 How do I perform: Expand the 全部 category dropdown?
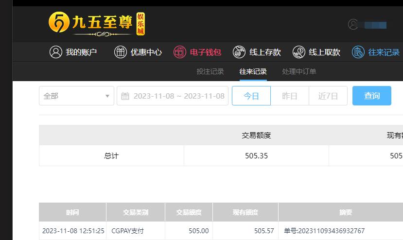[x=76, y=96]
